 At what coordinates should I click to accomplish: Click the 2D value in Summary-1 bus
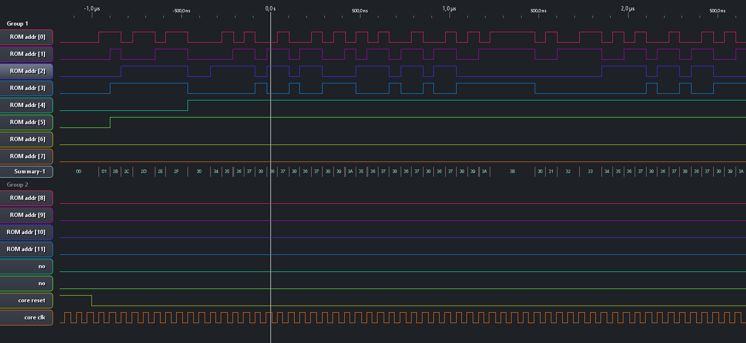(144, 171)
